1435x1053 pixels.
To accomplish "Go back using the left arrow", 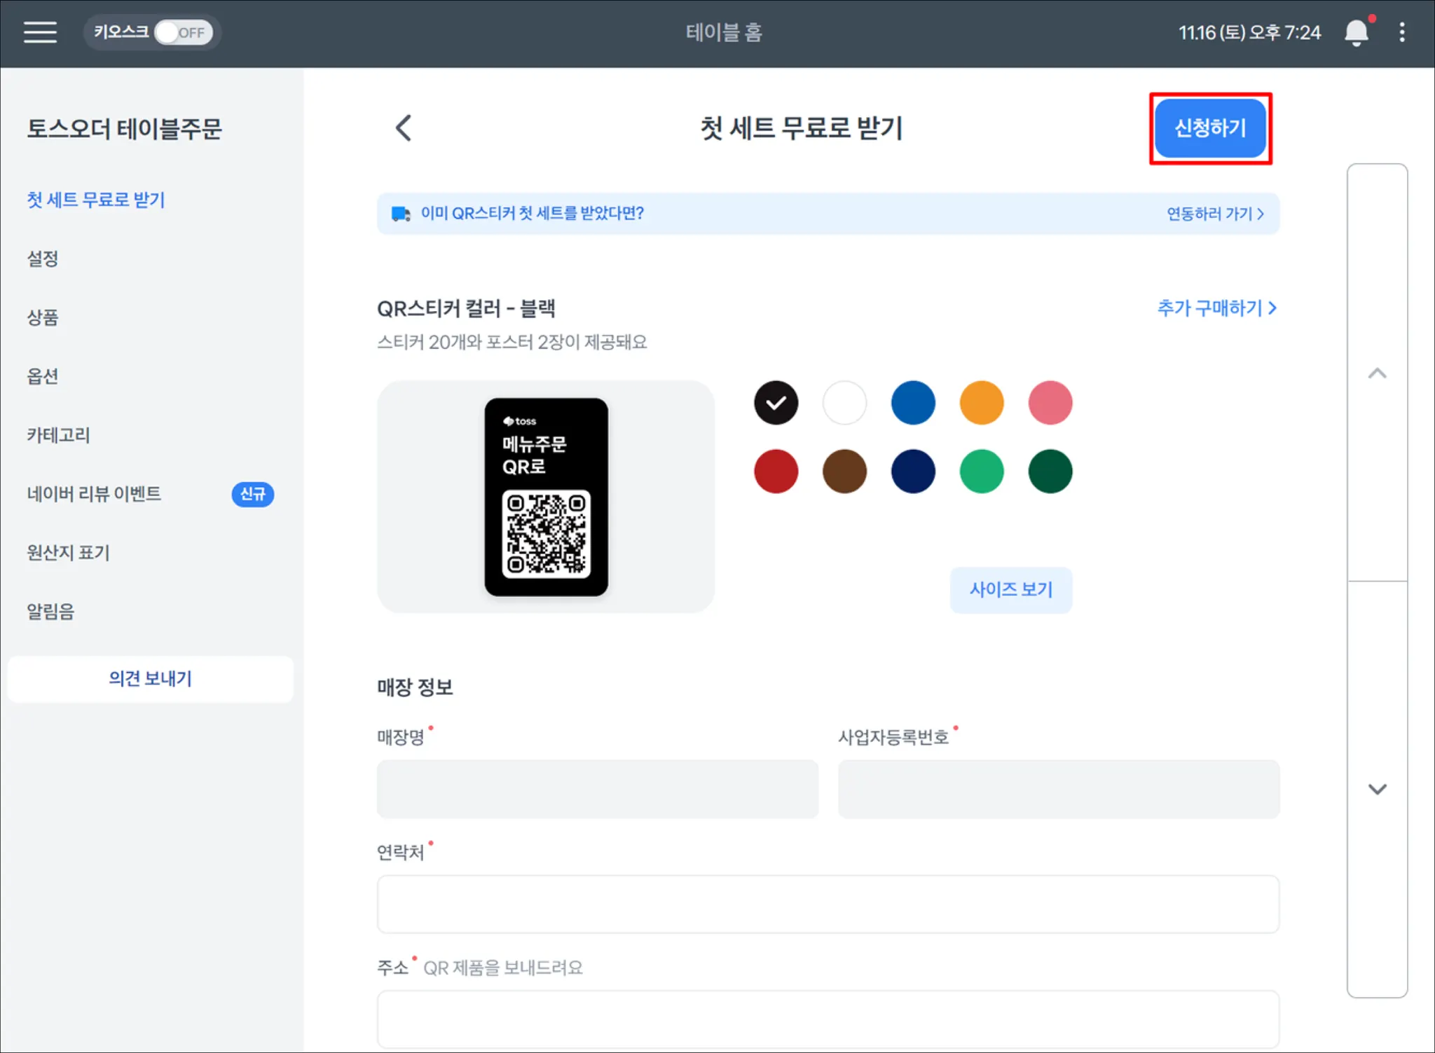I will click(x=404, y=128).
